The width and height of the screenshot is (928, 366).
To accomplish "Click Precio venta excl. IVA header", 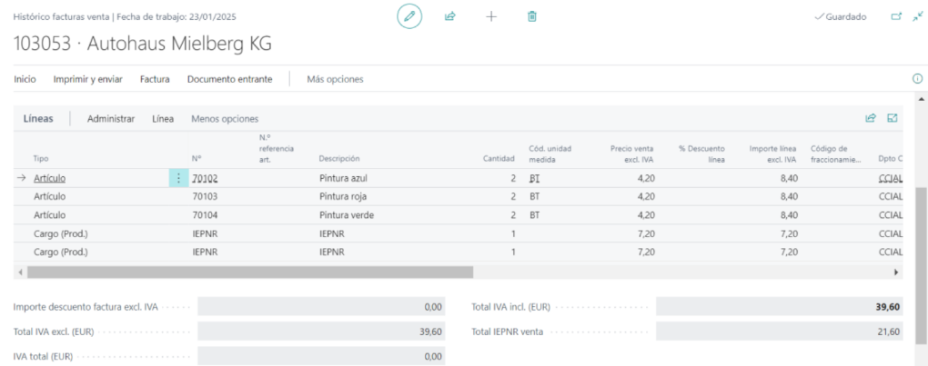I will (x=632, y=153).
